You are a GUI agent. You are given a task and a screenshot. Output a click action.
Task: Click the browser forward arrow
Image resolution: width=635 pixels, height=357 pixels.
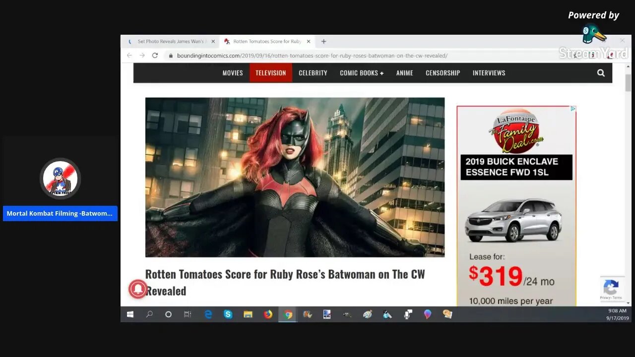point(142,56)
